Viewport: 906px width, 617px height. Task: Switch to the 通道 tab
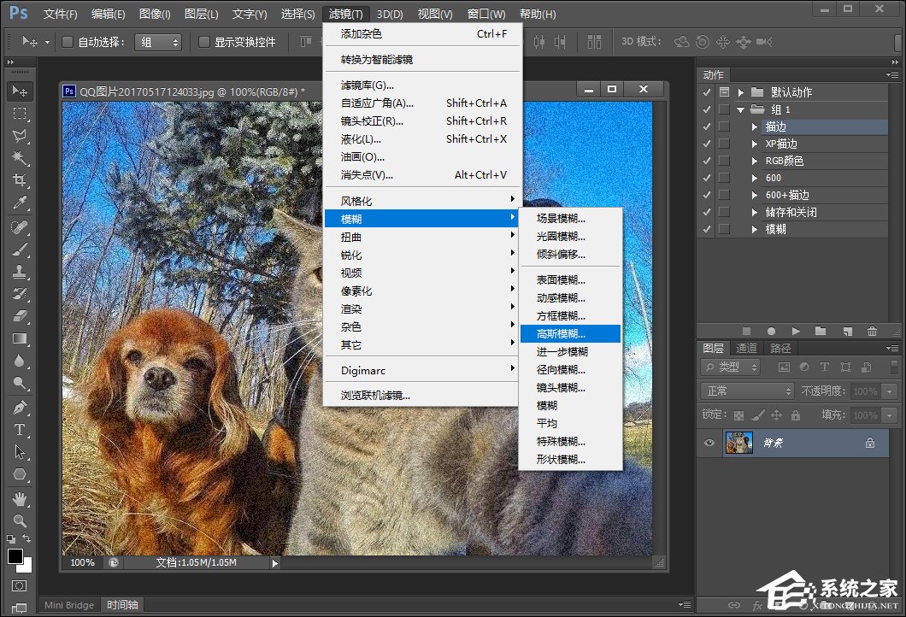747,349
